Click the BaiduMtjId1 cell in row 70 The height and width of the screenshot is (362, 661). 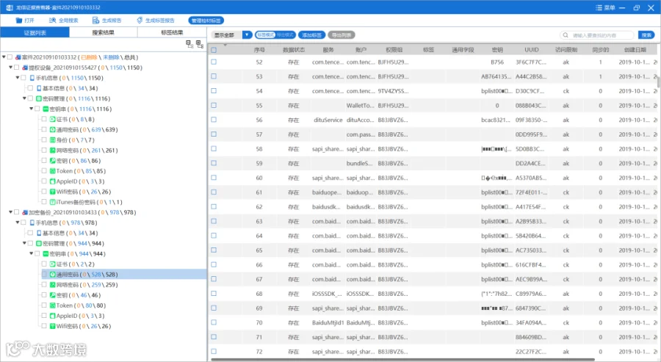pos(328,323)
